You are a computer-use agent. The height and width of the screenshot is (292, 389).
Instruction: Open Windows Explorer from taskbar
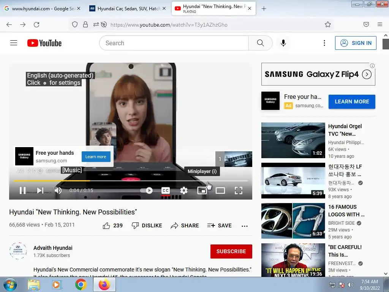33,284
